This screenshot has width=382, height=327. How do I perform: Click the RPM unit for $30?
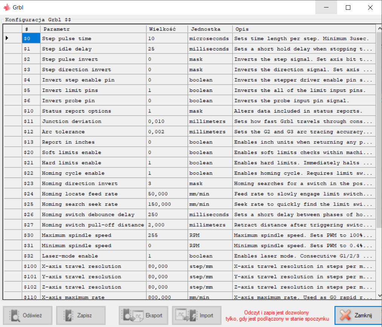point(210,235)
